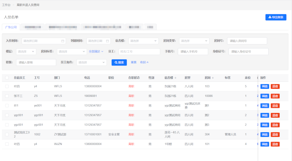Click 退宿 for 张不三
This screenshot has height=161, width=292.
pos(275,96)
